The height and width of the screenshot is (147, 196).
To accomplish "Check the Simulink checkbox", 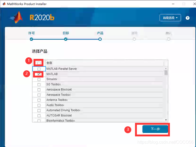I will click(x=39, y=79).
